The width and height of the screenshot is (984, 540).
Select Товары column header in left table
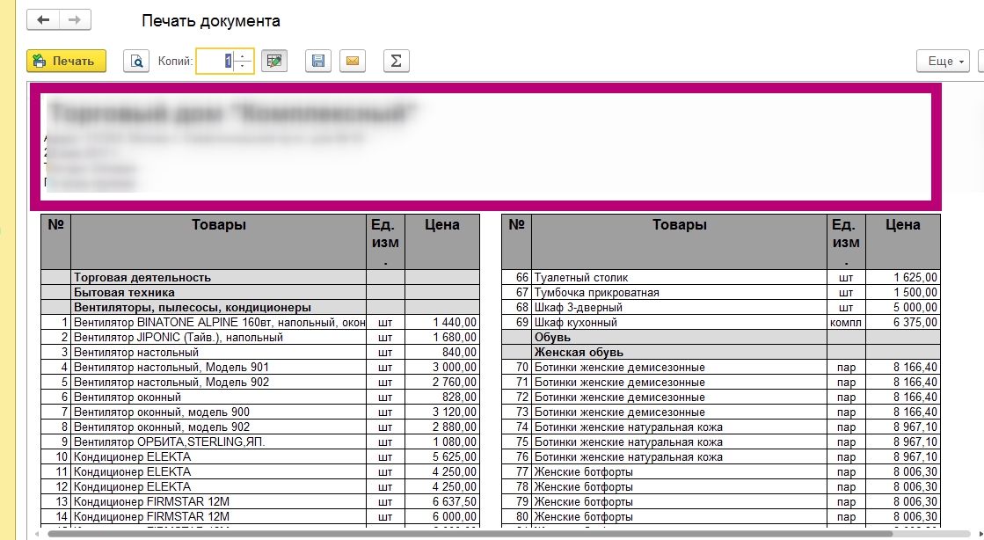pos(218,225)
